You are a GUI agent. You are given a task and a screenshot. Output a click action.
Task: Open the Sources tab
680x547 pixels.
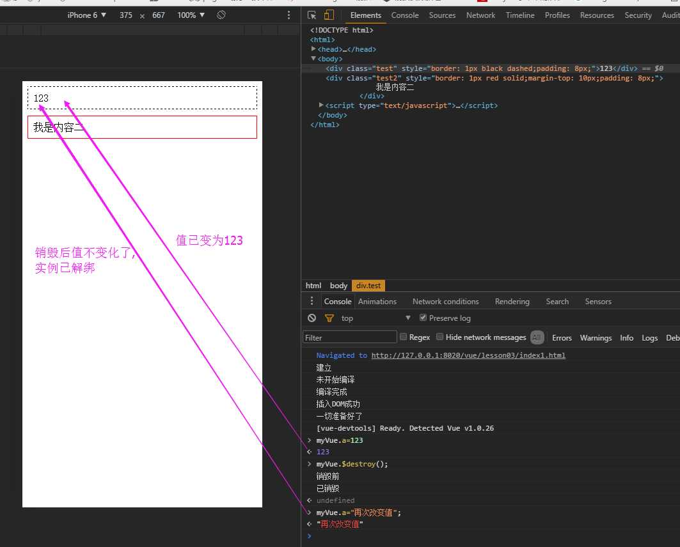pyautogui.click(x=442, y=15)
